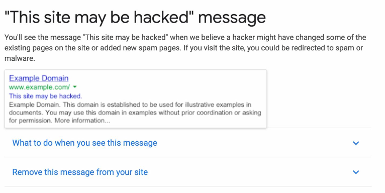Expand chevron beside "What to do when you see this message"
This screenshot has height=193, width=385.
click(x=356, y=143)
